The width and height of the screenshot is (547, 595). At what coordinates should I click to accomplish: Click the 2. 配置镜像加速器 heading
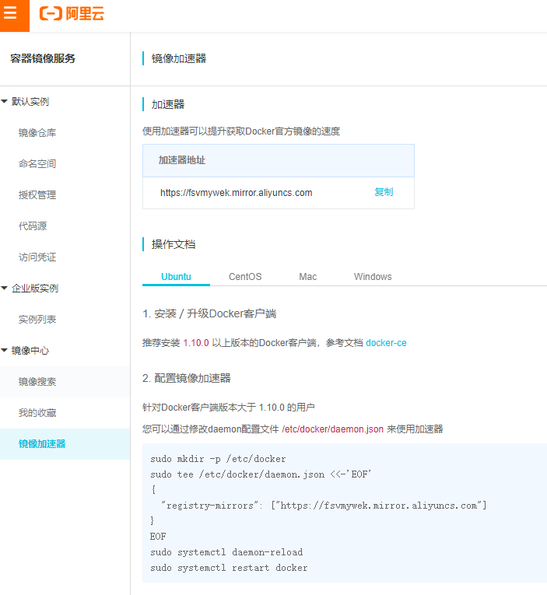tap(187, 378)
